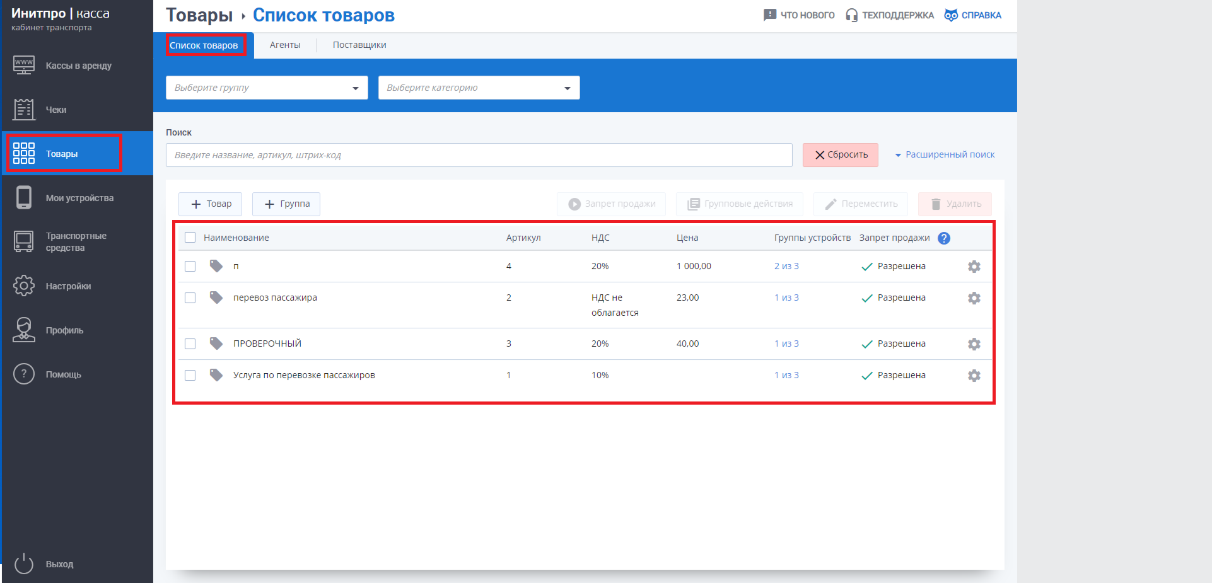Switch to the Агенты tab

tap(285, 45)
